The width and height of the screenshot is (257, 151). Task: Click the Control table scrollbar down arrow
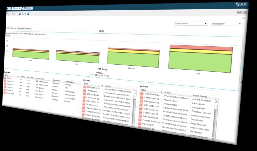(x=133, y=125)
